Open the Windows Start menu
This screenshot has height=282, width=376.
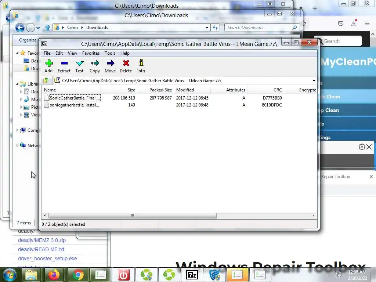[x=10, y=275]
